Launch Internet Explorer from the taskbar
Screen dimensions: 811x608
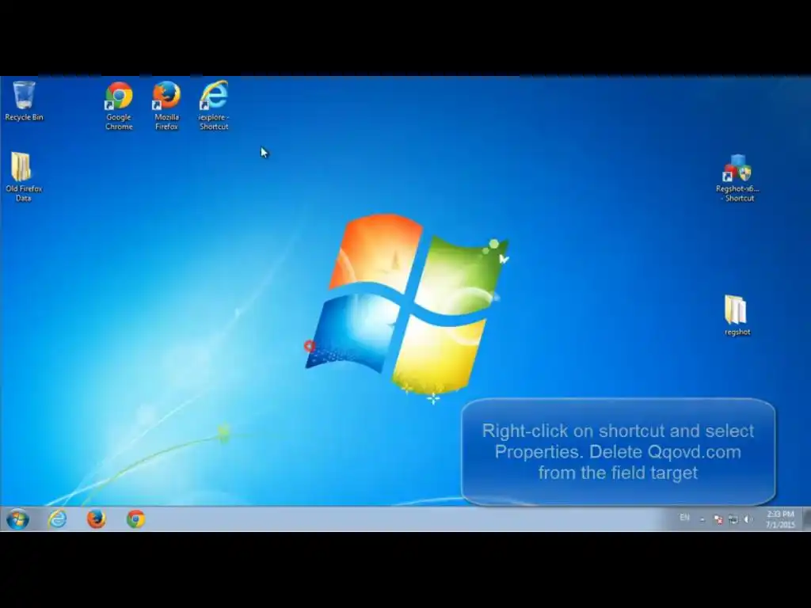[x=57, y=519]
